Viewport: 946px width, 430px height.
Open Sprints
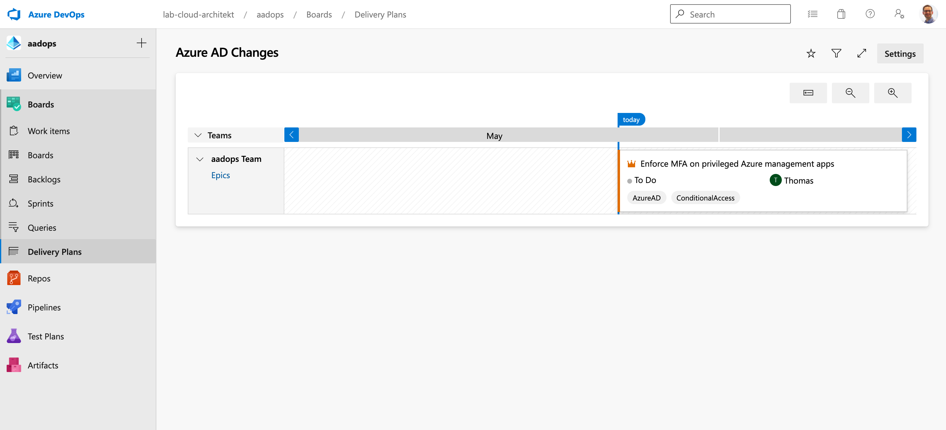tap(78, 203)
